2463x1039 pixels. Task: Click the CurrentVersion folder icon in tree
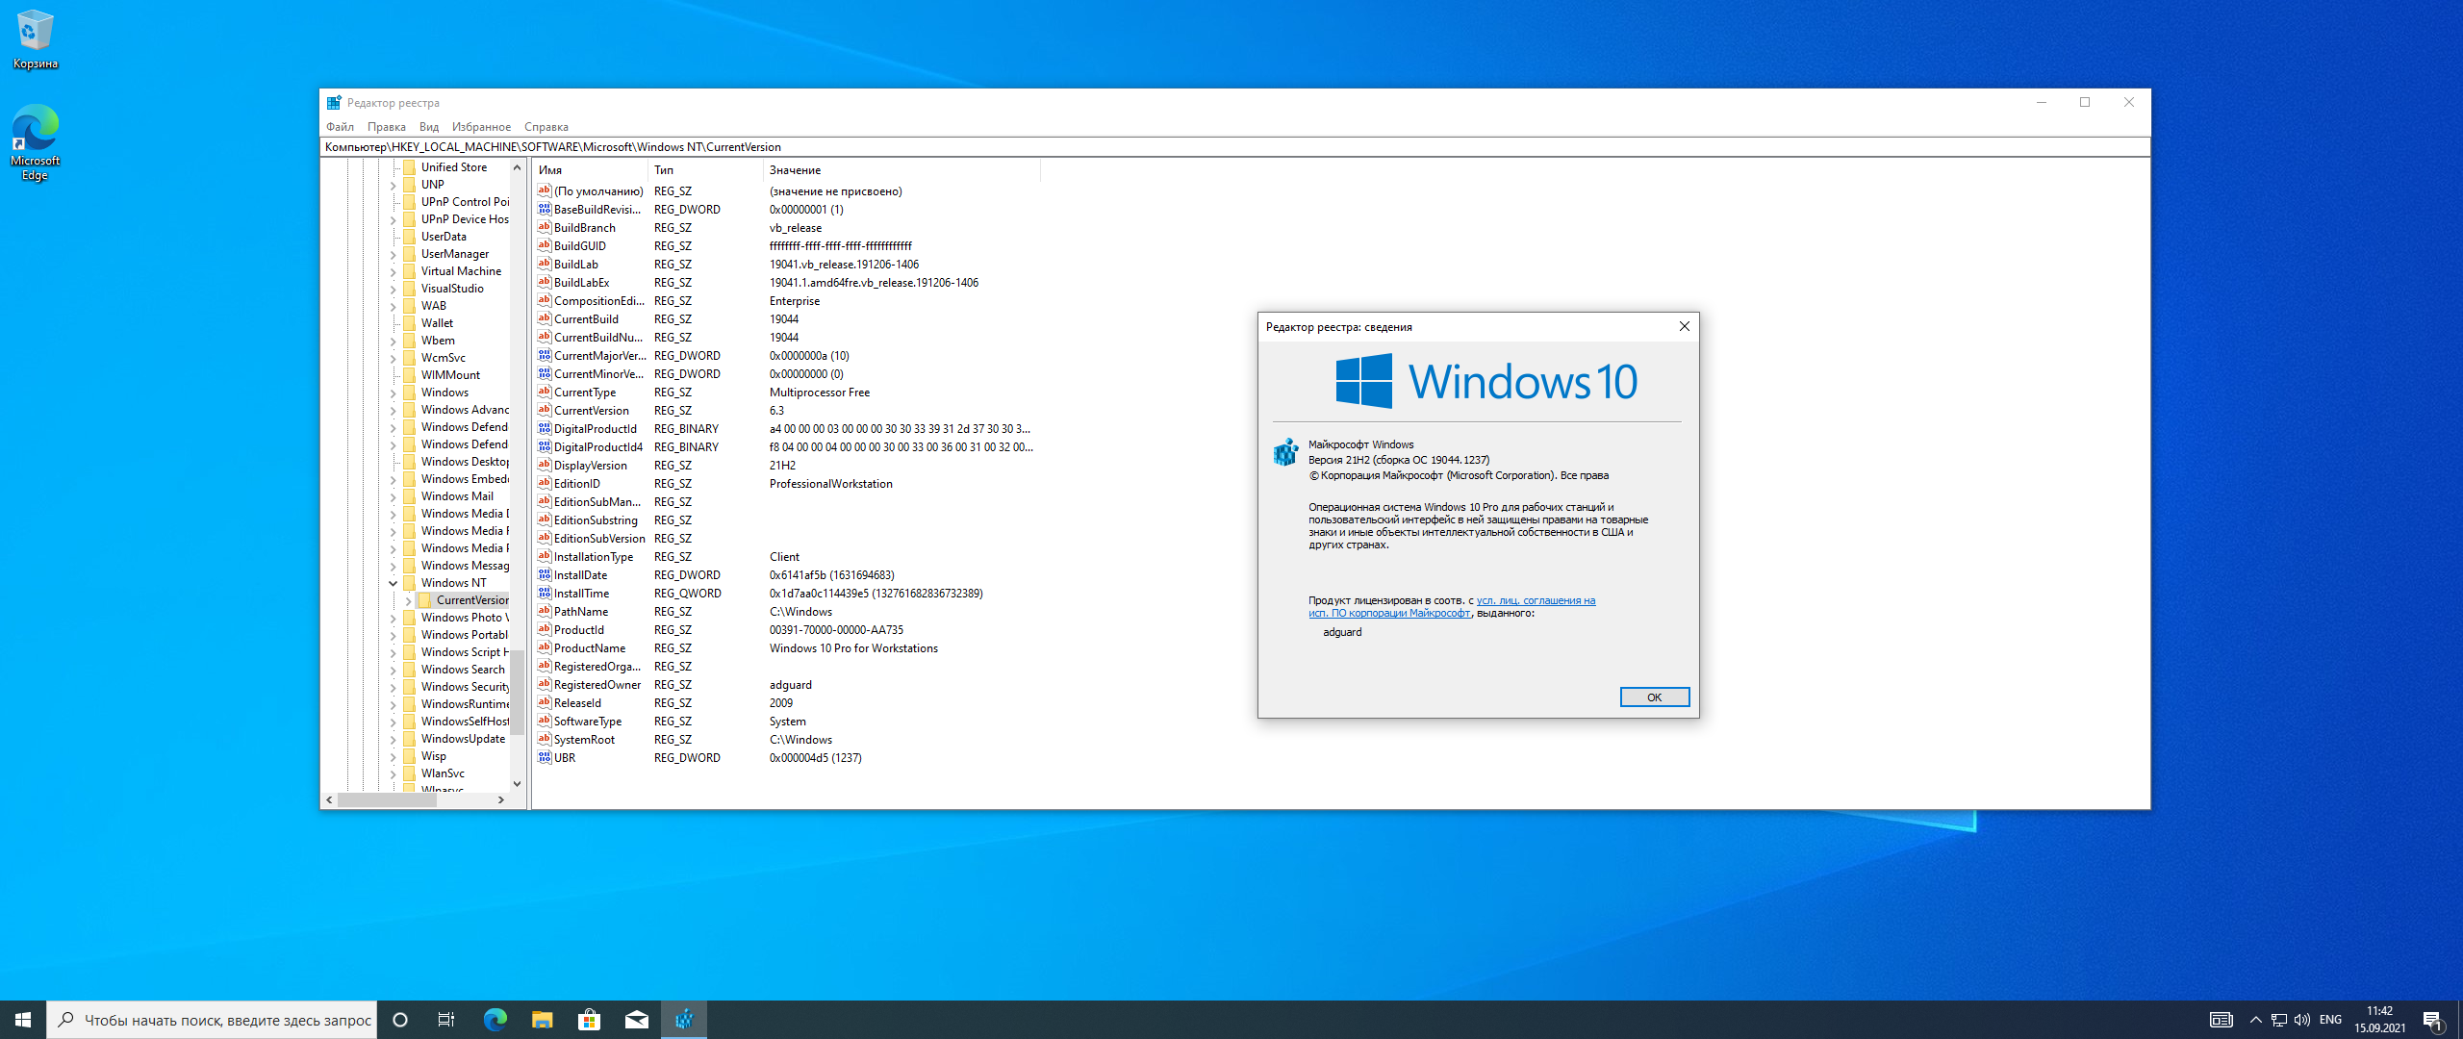(425, 600)
